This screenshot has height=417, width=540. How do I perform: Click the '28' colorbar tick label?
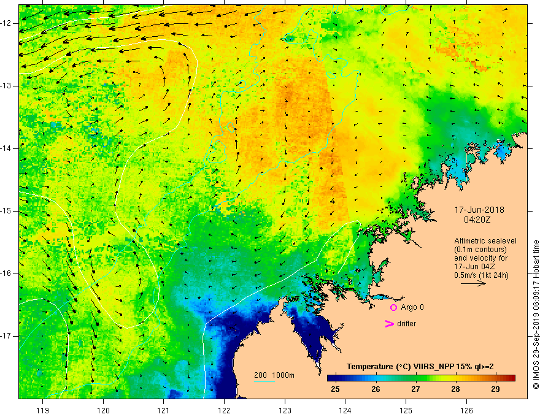455,389
